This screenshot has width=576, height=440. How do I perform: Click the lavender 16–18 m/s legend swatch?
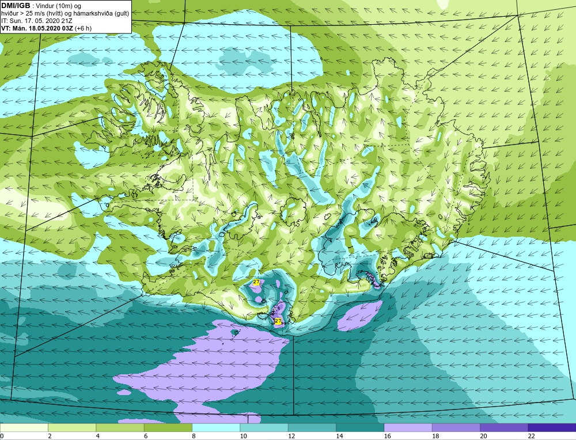[408, 427]
